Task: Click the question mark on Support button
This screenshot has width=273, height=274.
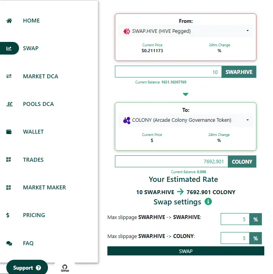Action: [x=38, y=268]
